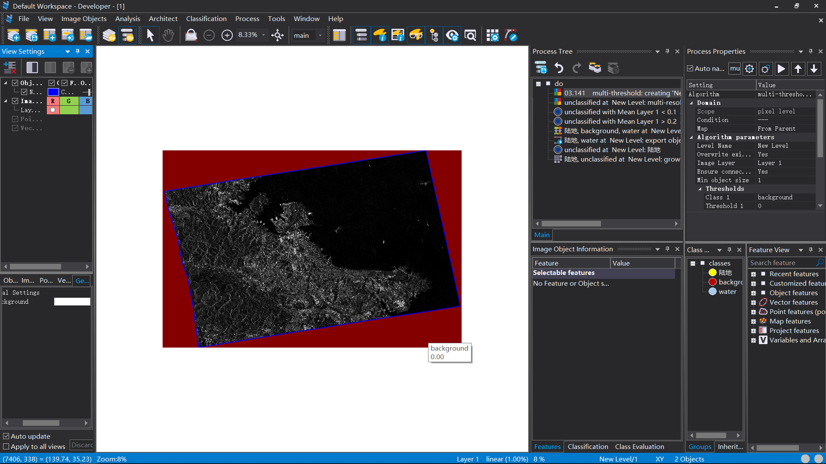Click the red background class swatch
826x464 pixels.
(712, 282)
